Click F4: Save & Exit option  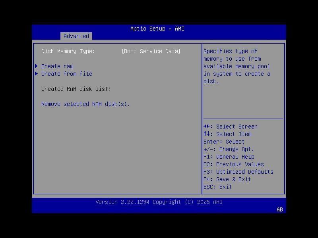(x=227, y=179)
